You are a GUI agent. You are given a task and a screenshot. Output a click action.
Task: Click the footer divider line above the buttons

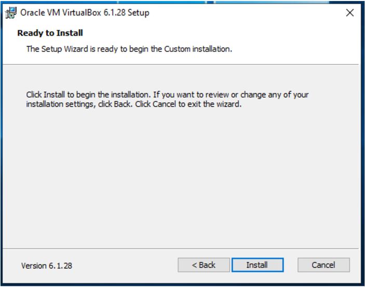(182, 249)
